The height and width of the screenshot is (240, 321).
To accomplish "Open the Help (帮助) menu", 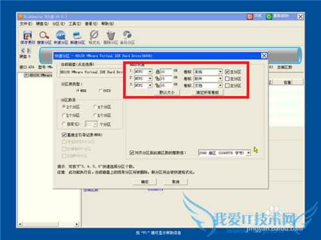I will pos(107,24).
